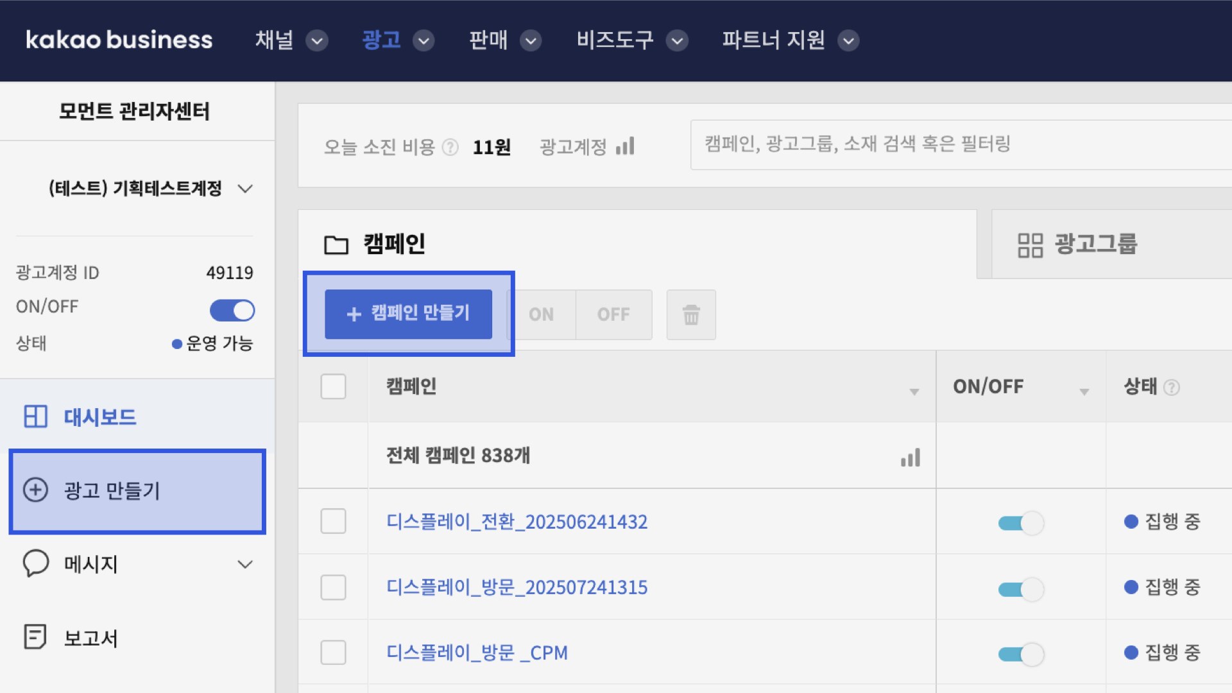The width and height of the screenshot is (1232, 693).
Task: Click help icon beside 오늘 소진 비용
Action: click(x=450, y=148)
